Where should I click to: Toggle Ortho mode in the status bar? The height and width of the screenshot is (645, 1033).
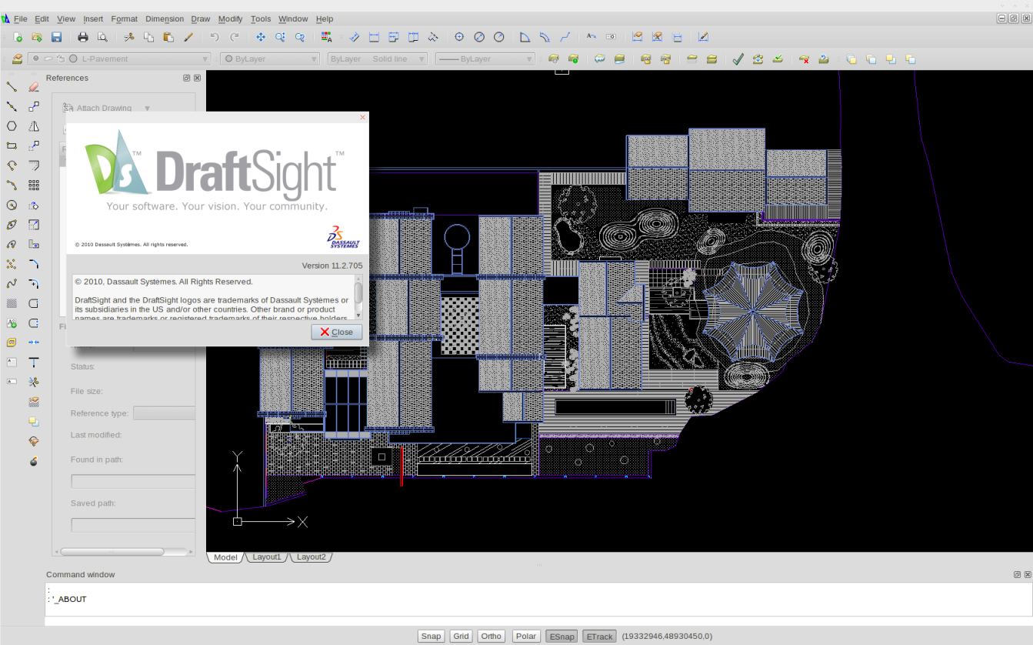click(491, 636)
